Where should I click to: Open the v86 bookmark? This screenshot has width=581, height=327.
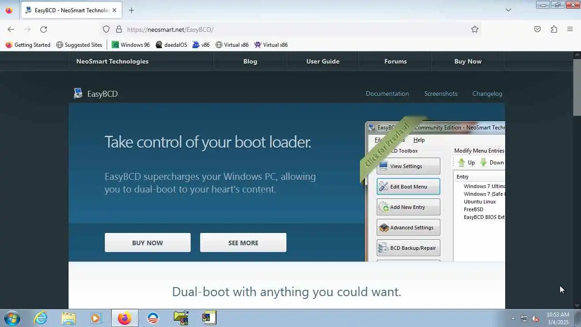[201, 45]
